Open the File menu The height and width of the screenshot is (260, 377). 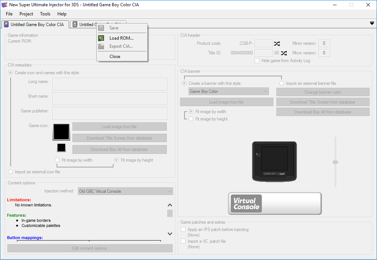[x=9, y=14]
